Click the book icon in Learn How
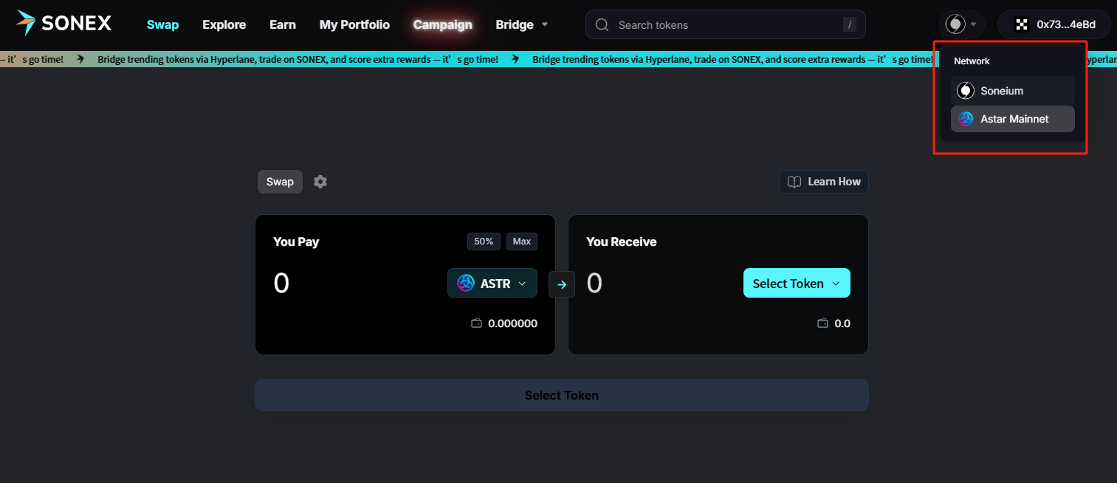1117x483 pixels. coord(794,182)
